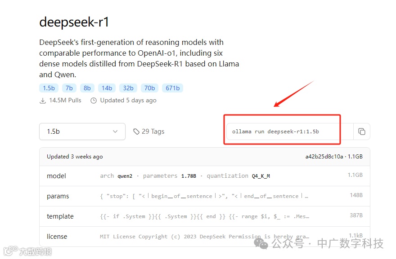
Task: Open the license file row
Action: coord(205,236)
